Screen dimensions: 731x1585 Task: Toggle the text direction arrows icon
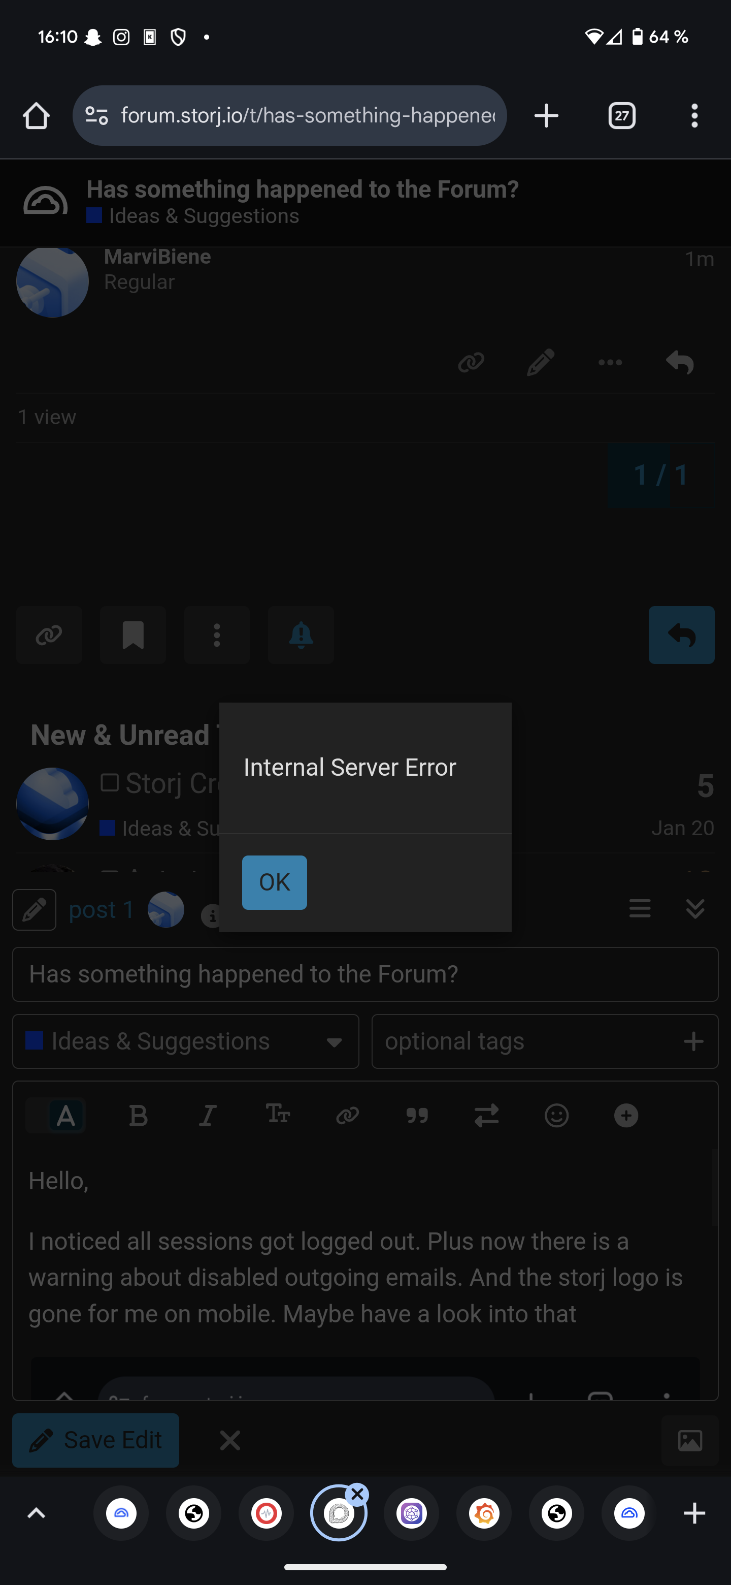click(486, 1115)
